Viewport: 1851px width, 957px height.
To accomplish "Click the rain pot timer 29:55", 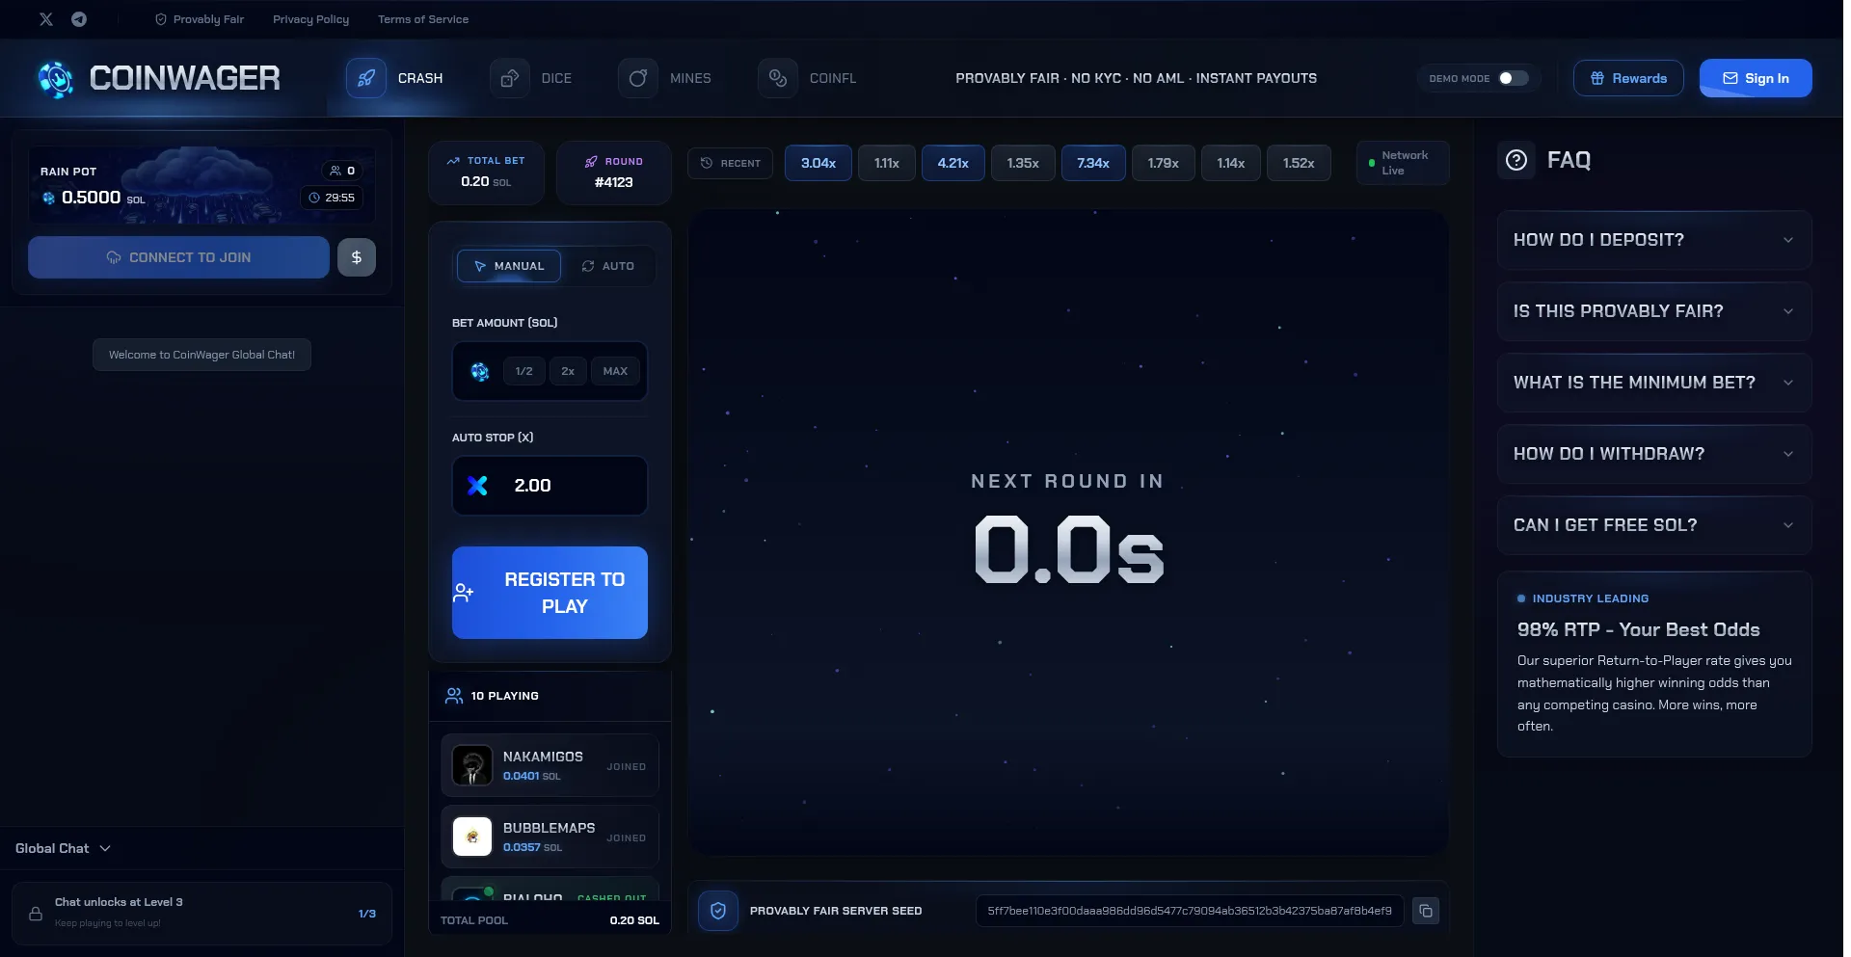I will tap(332, 198).
